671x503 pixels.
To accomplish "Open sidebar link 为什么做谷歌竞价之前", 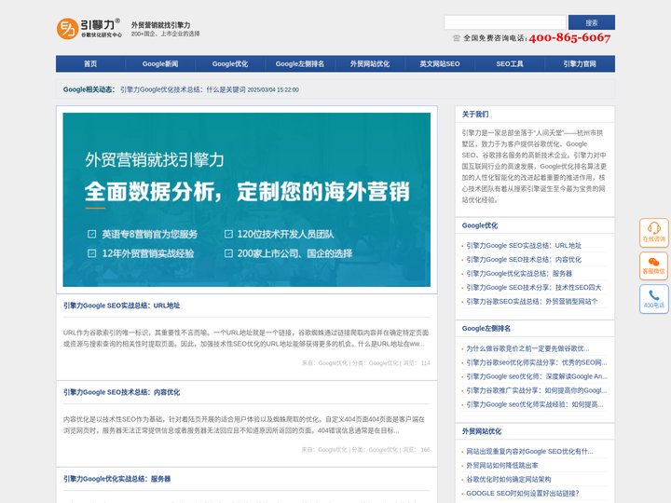I will pos(527,348).
